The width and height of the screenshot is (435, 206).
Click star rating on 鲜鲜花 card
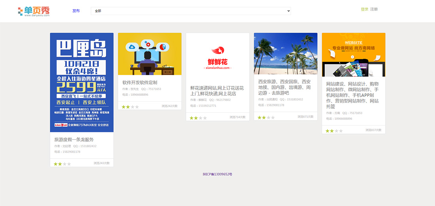click(x=198, y=118)
